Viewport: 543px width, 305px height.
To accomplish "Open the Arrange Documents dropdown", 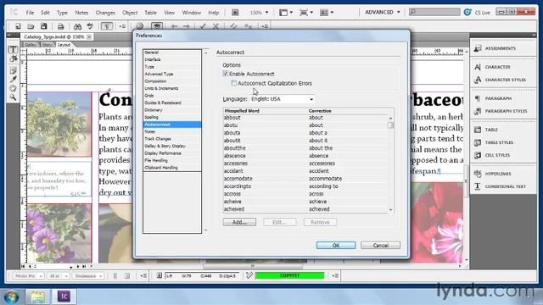I will (327, 13).
